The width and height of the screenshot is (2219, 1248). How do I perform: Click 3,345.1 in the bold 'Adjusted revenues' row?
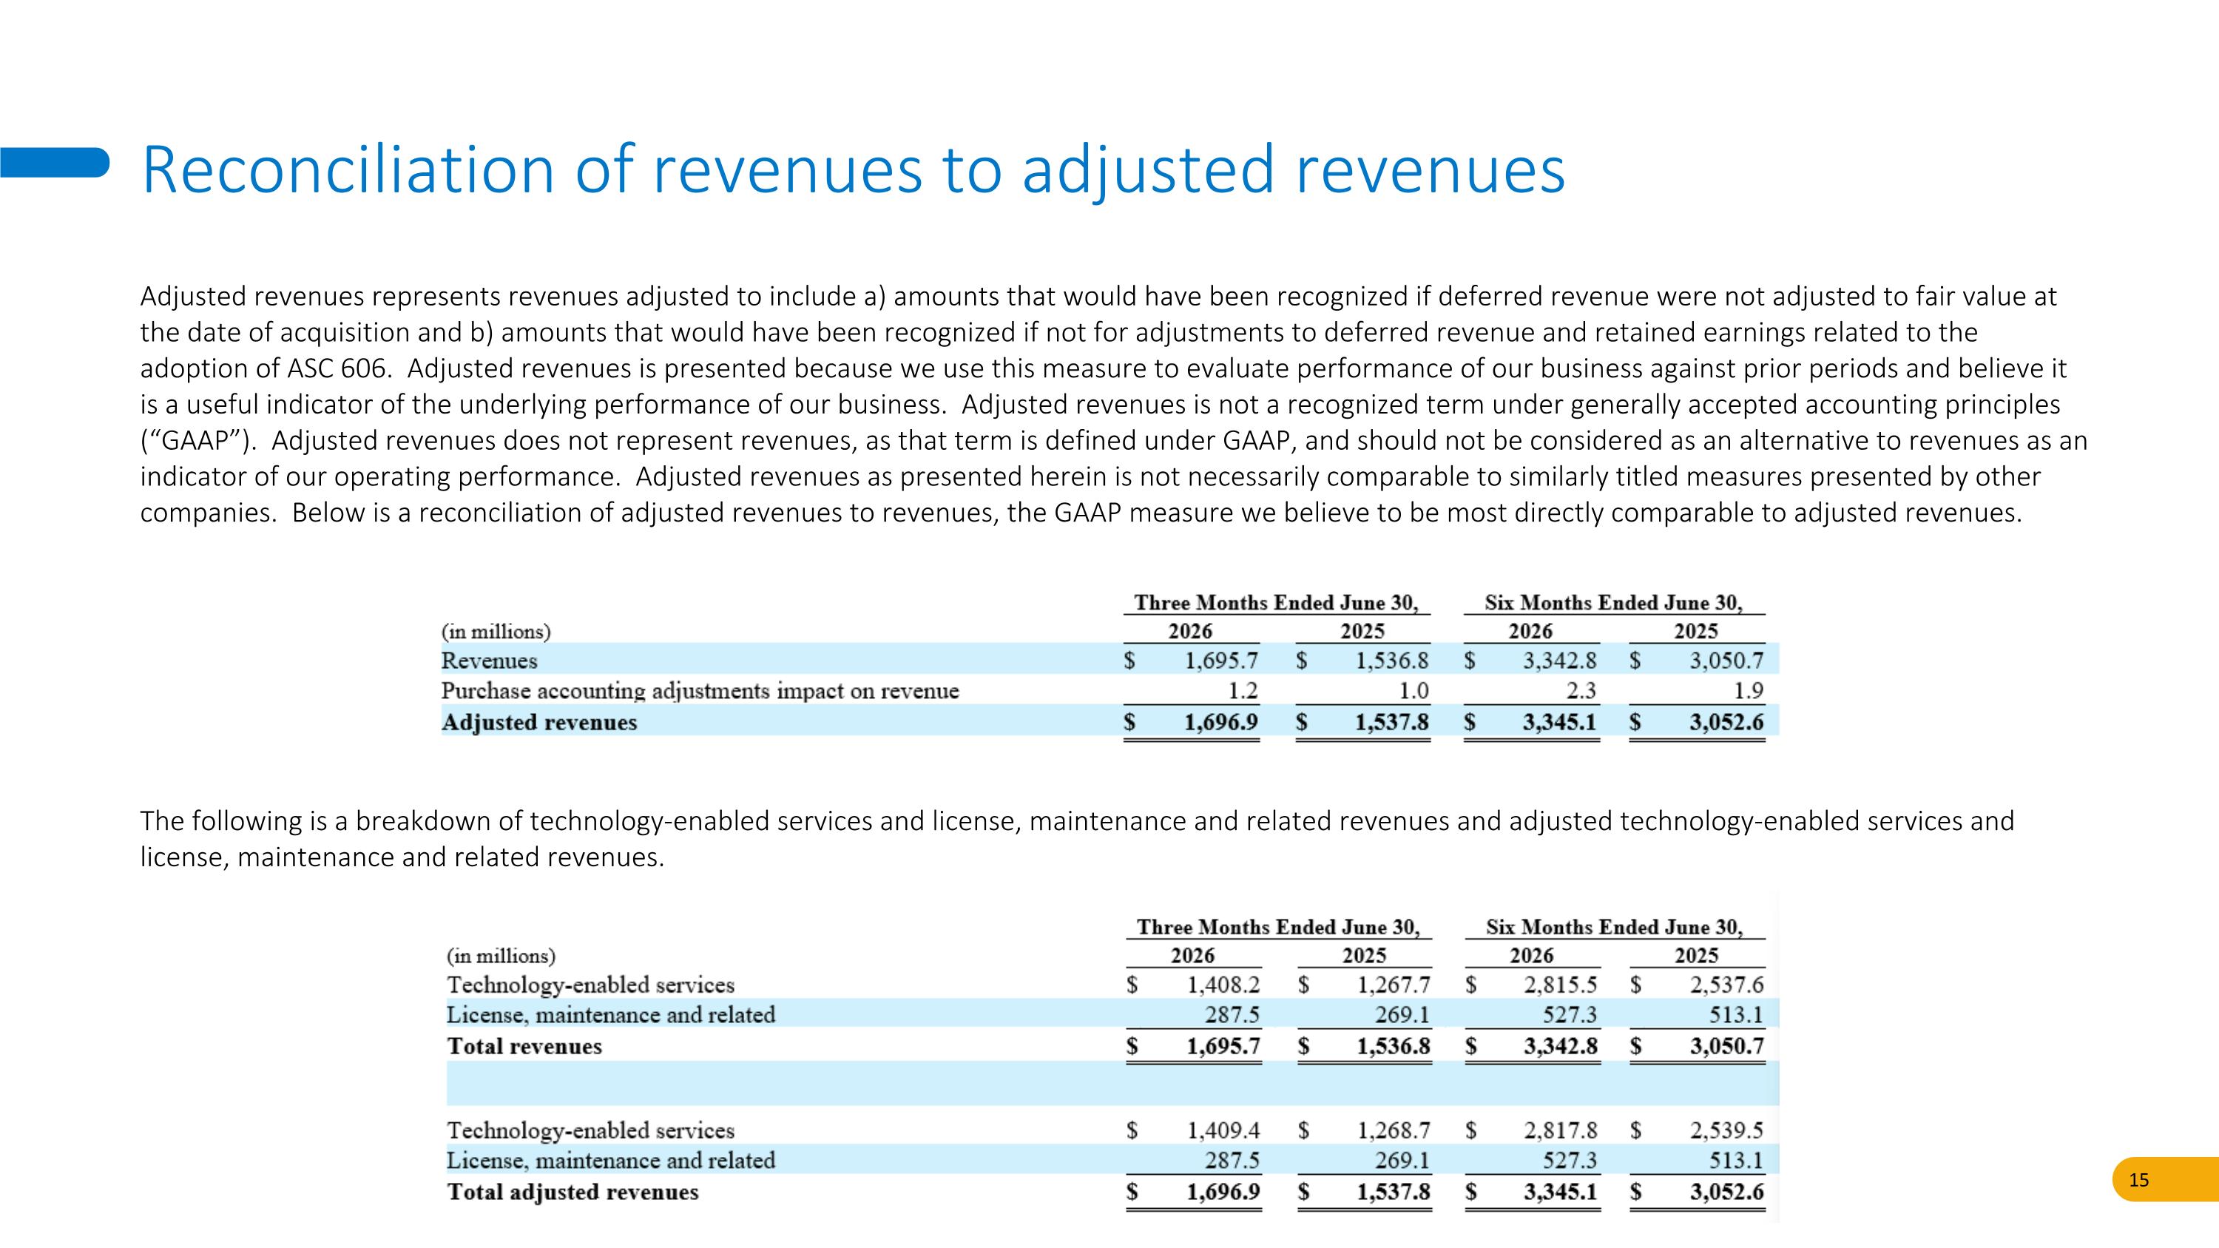[1560, 723]
